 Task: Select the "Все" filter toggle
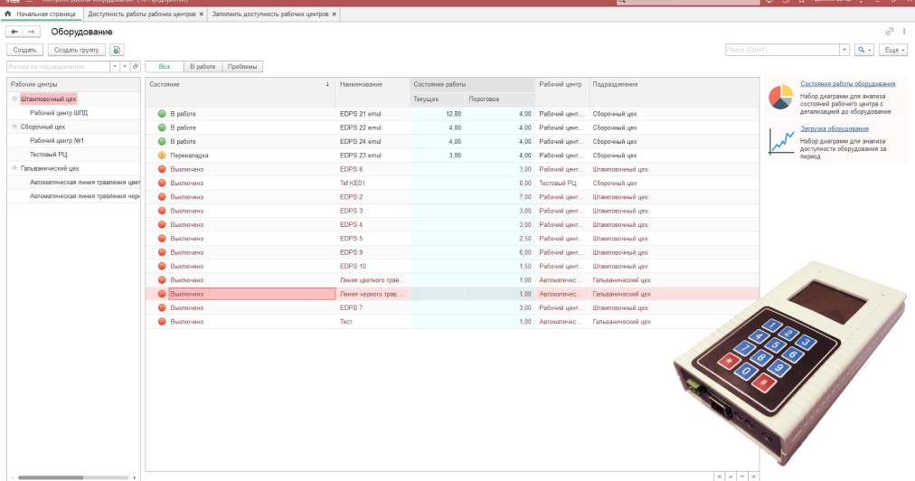[164, 67]
